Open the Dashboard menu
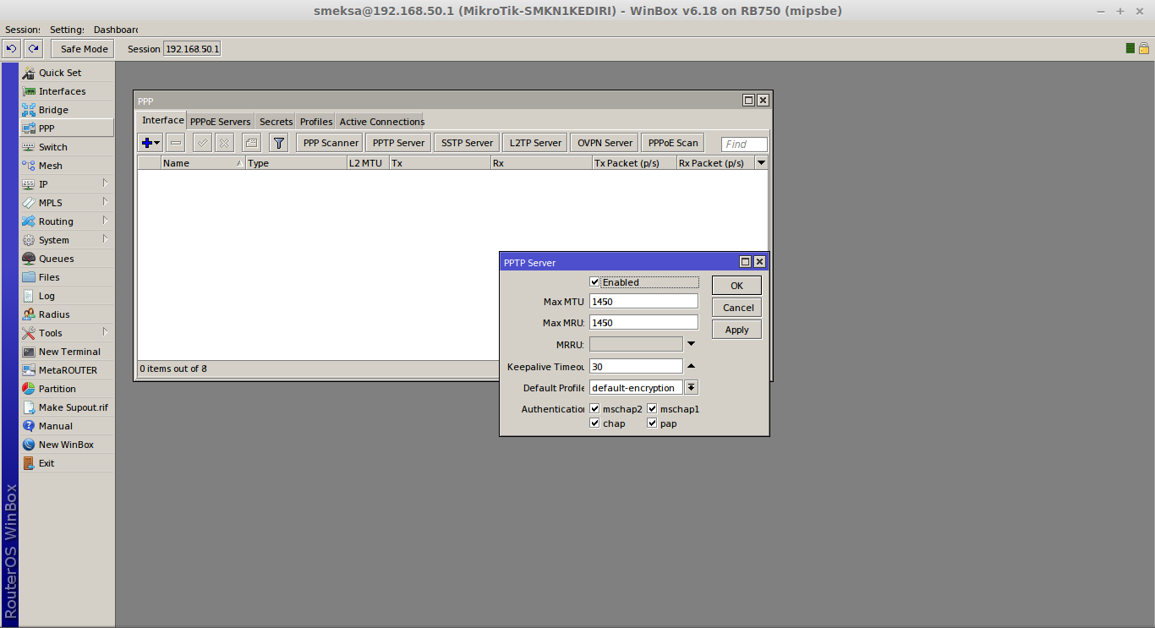The width and height of the screenshot is (1155, 628). [x=116, y=30]
